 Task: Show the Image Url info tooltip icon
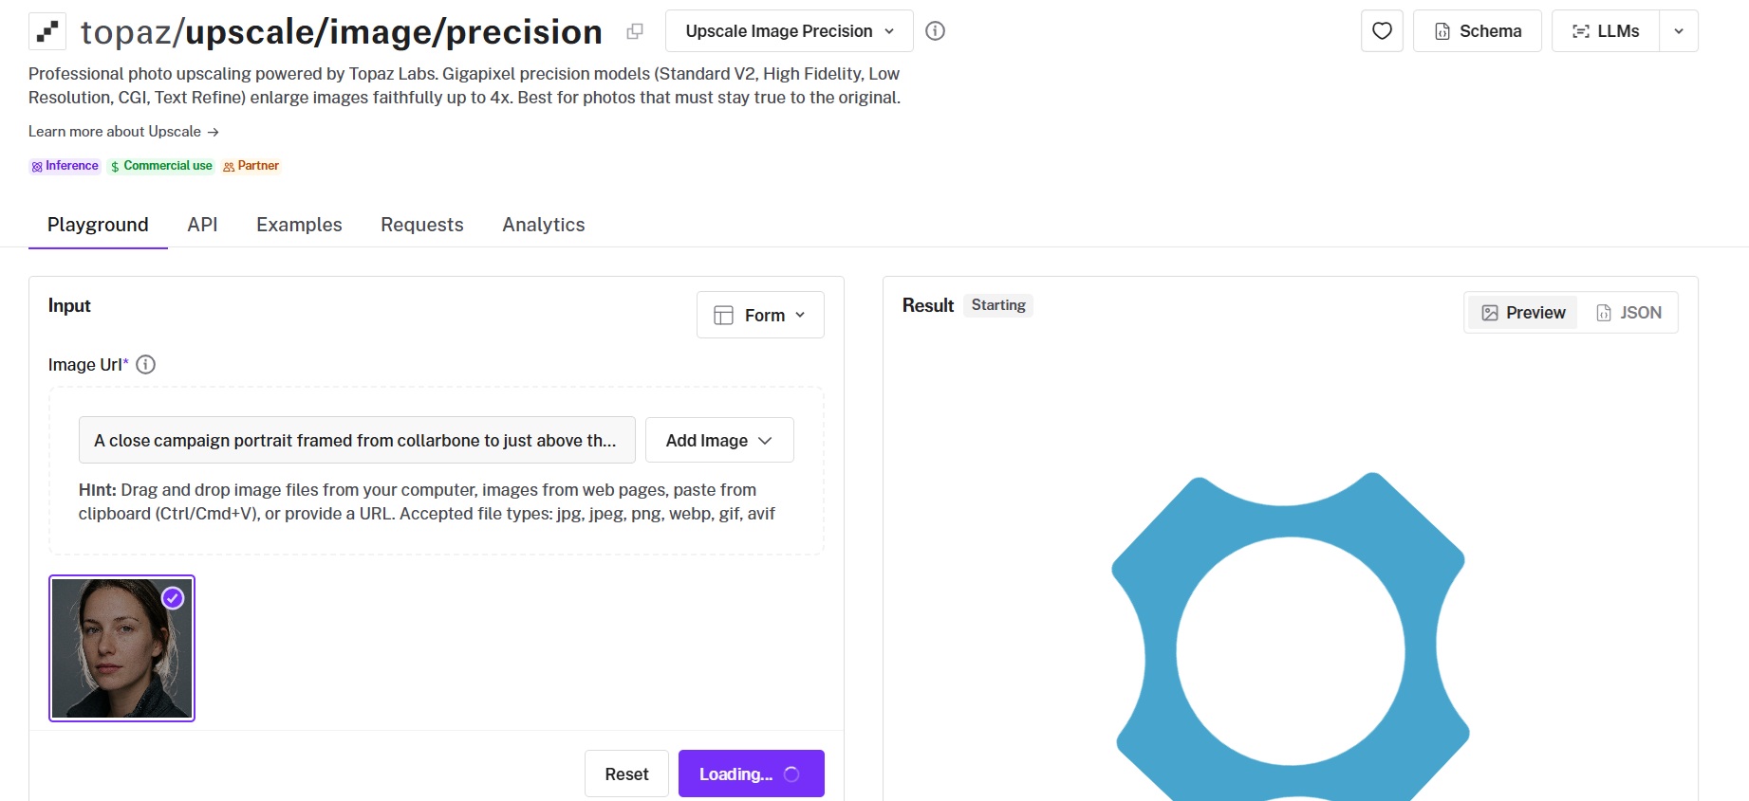pyautogui.click(x=145, y=365)
